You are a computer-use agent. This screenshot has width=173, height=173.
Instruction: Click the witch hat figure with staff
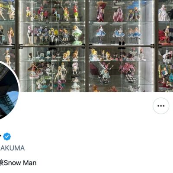pyautogui.click(x=34, y=70)
